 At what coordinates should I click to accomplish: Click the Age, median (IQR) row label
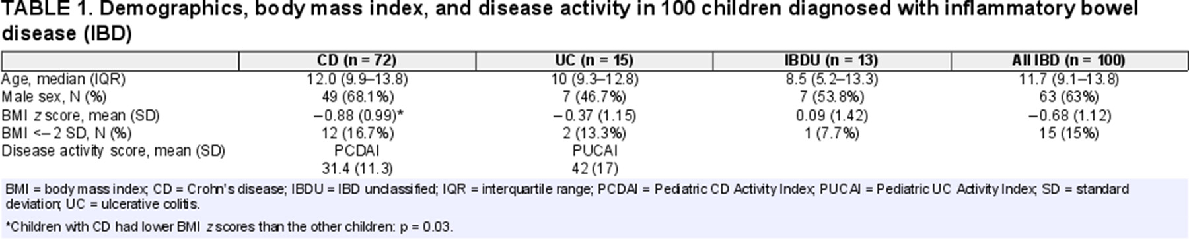(x=63, y=79)
